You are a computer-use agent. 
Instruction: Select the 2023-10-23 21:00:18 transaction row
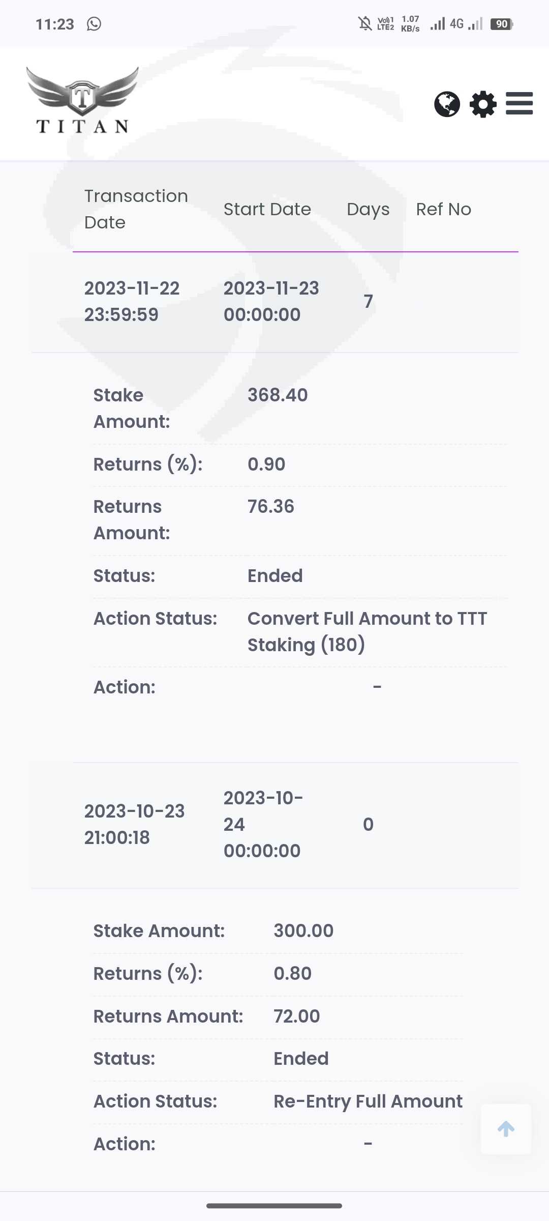[x=134, y=824]
